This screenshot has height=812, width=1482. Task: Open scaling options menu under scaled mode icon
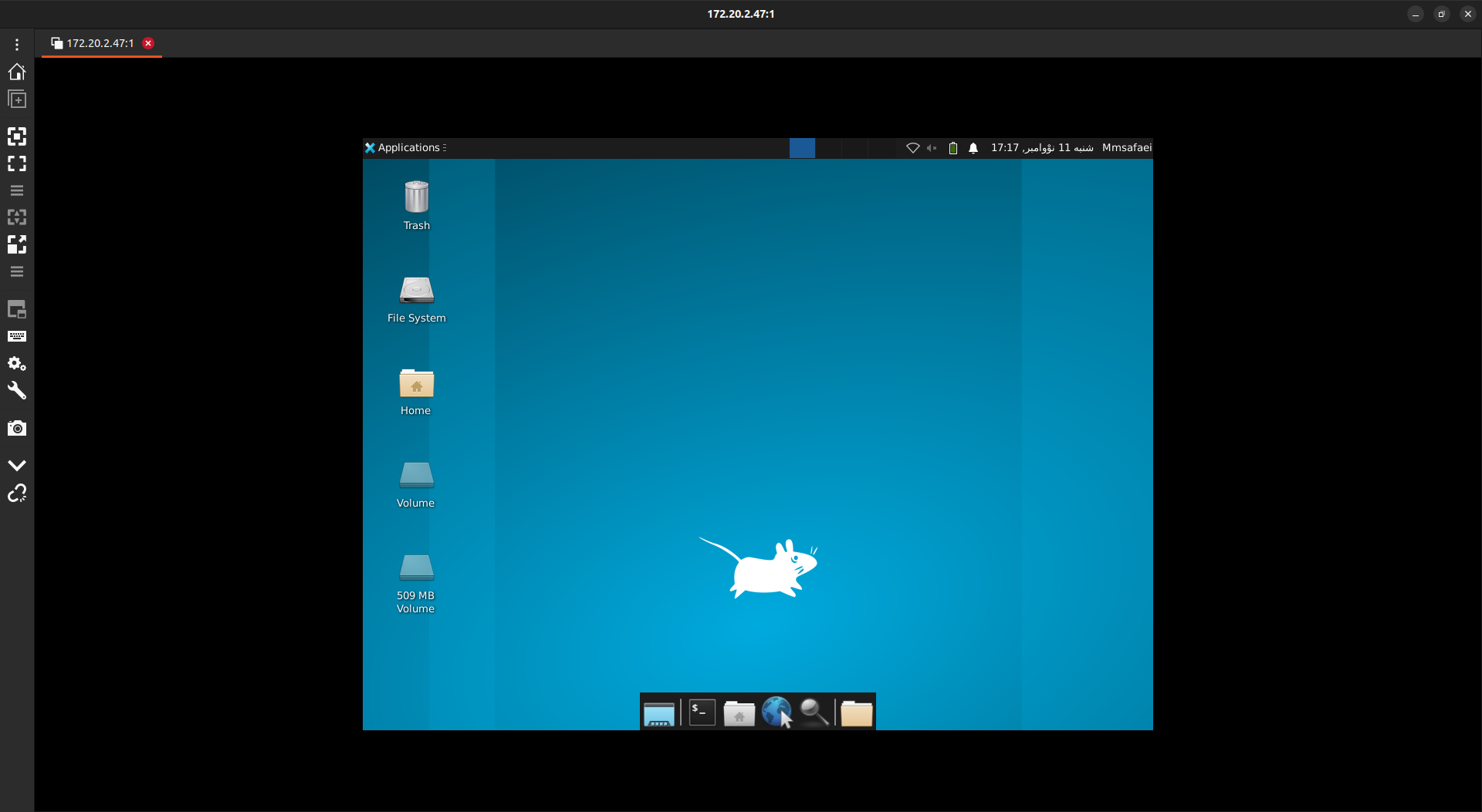[17, 271]
